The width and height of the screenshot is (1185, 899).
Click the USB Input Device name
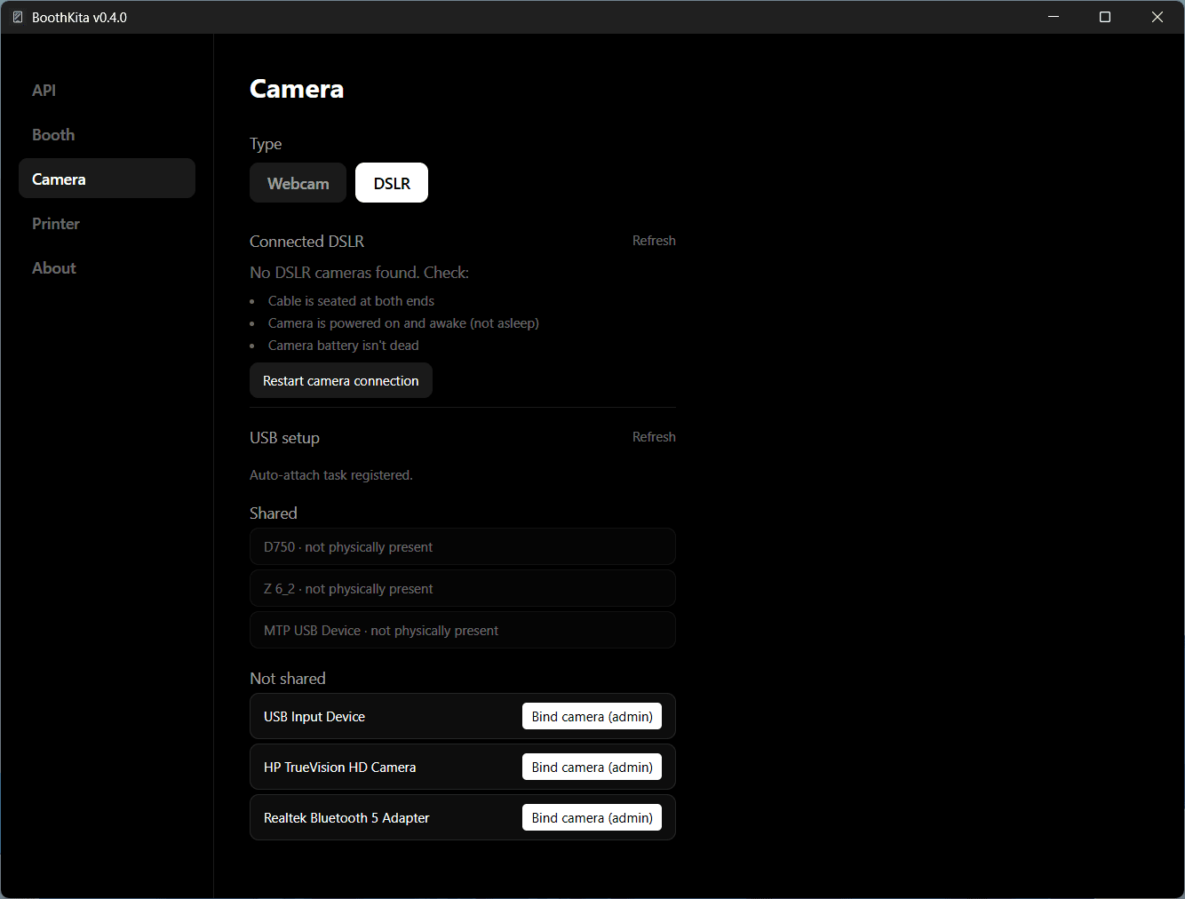pos(314,716)
